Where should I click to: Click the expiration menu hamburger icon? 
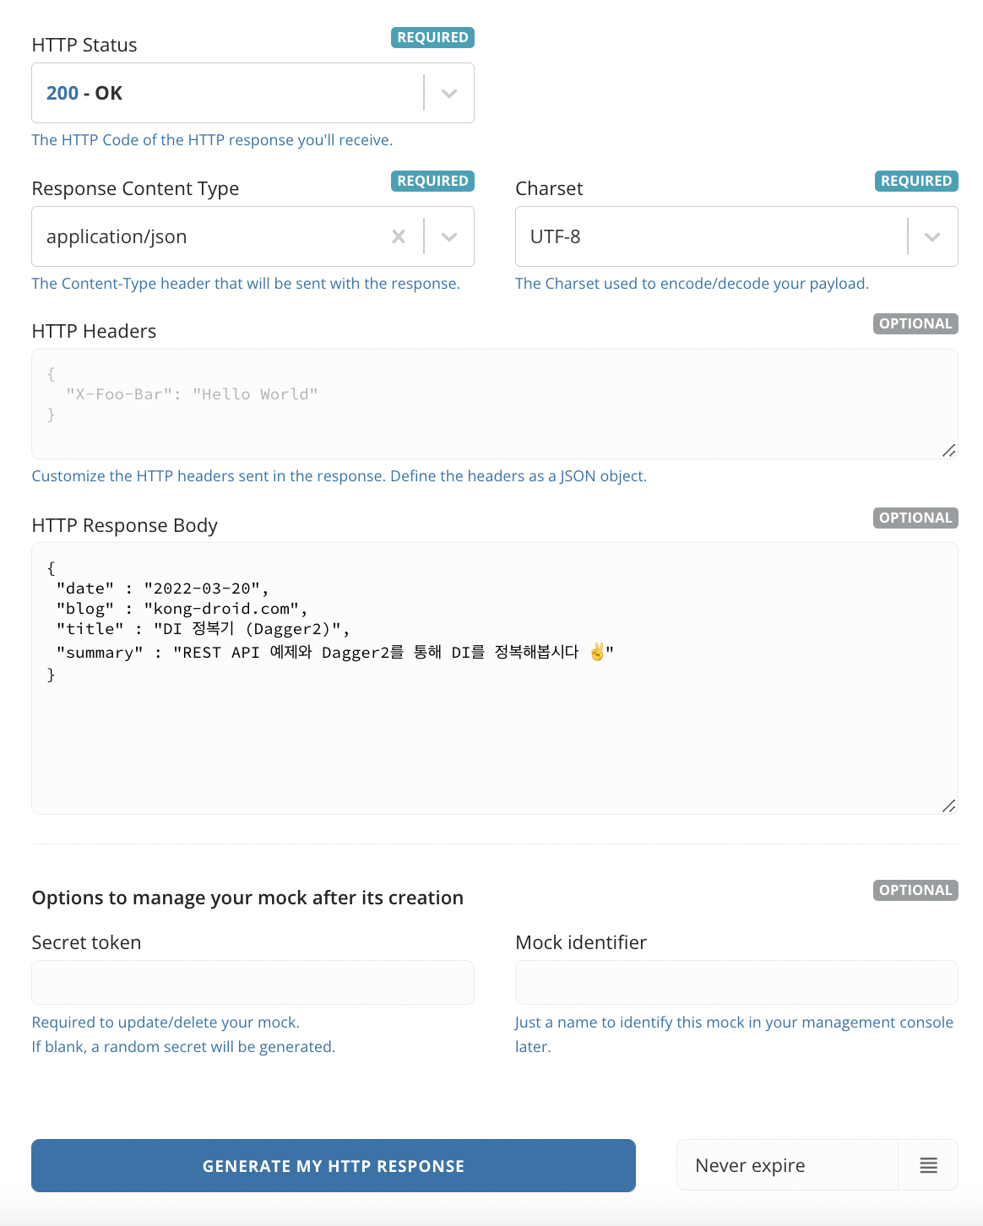tap(928, 1165)
